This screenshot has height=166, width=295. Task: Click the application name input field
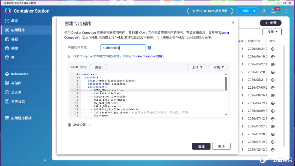(123, 48)
